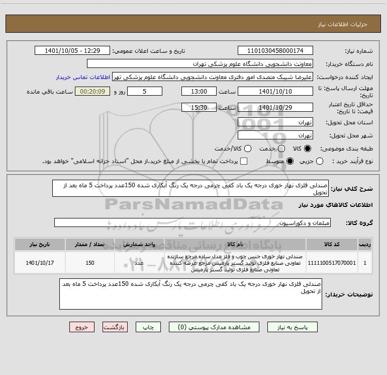Click the deadline time field 13:00
387x375 pixels.
point(199,92)
